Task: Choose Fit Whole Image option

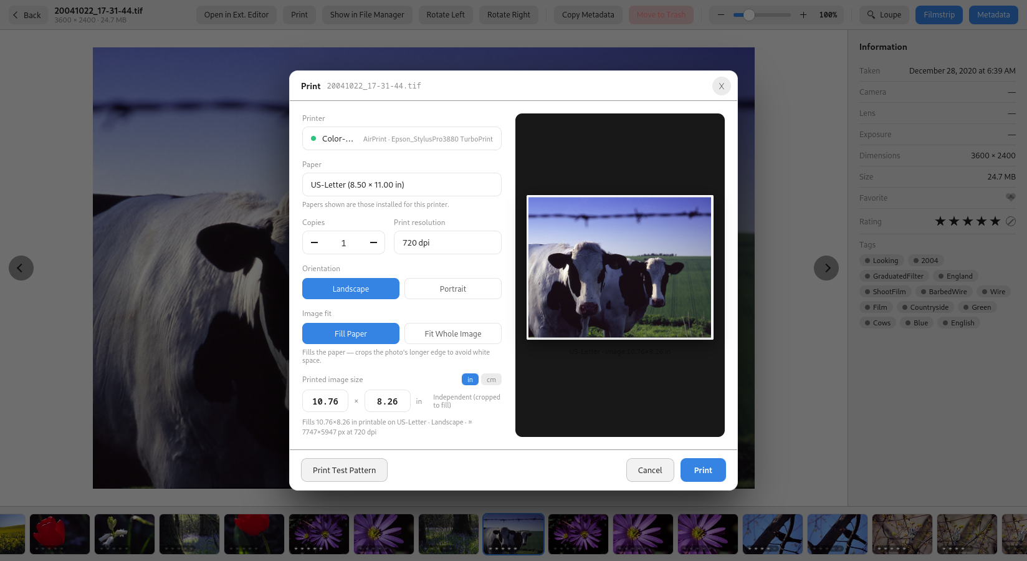Action: coord(453,333)
